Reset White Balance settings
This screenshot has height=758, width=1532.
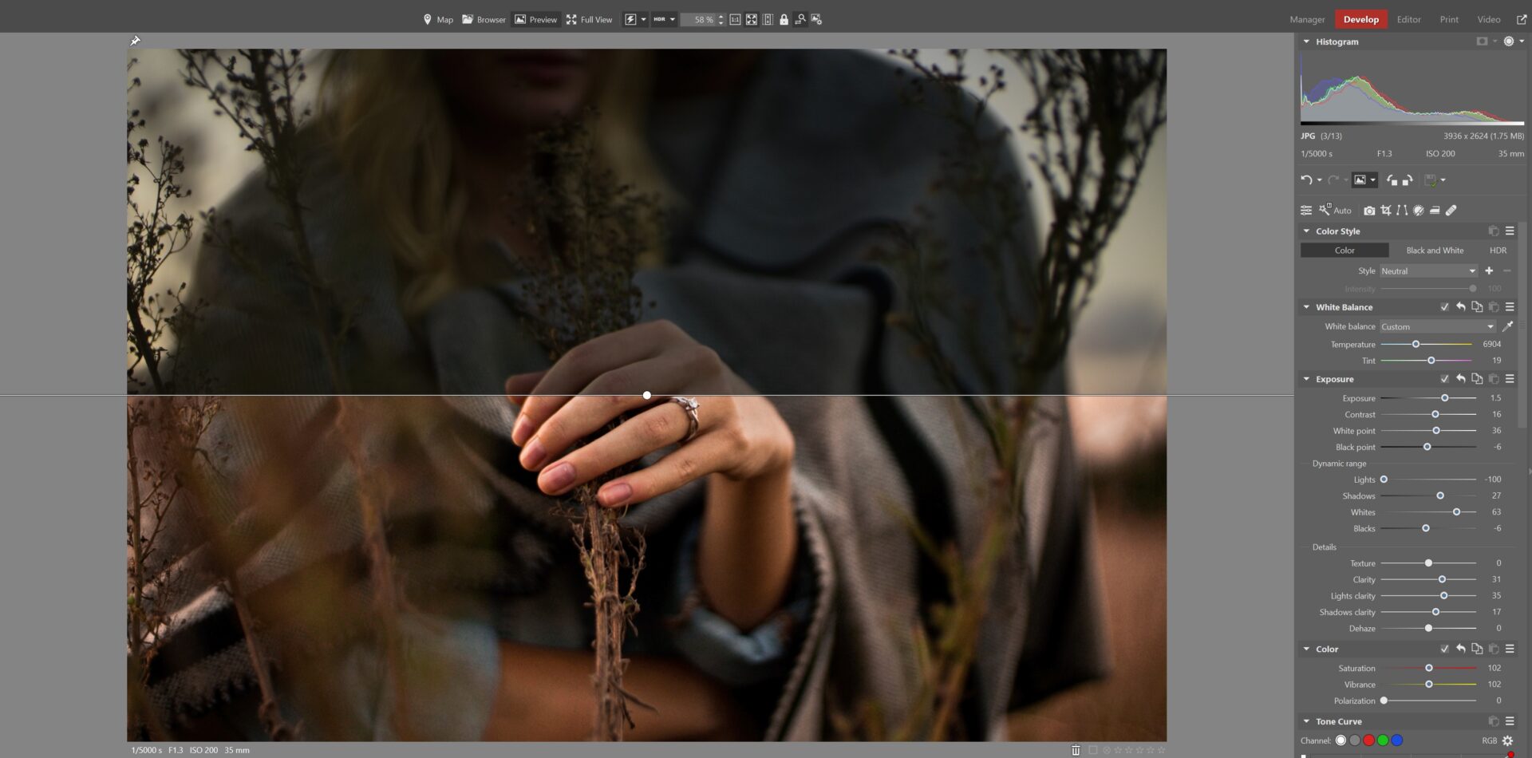click(x=1460, y=307)
